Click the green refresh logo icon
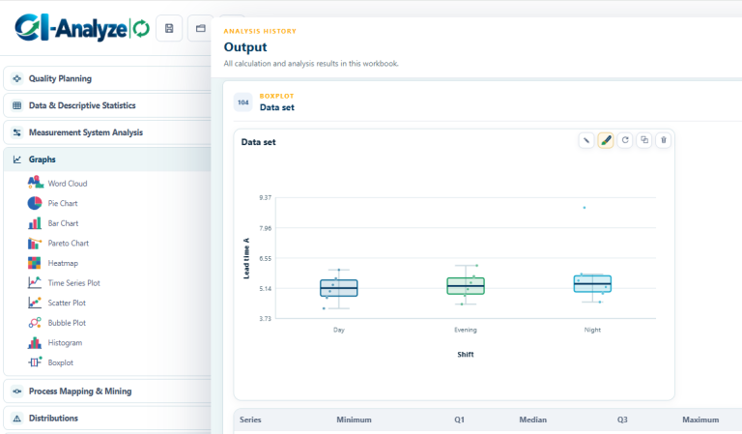Viewport: 742px width, 434px height. (141, 29)
